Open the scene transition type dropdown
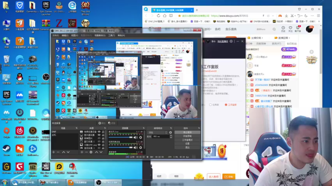The height and width of the screenshot is (186, 332). tap(158, 132)
